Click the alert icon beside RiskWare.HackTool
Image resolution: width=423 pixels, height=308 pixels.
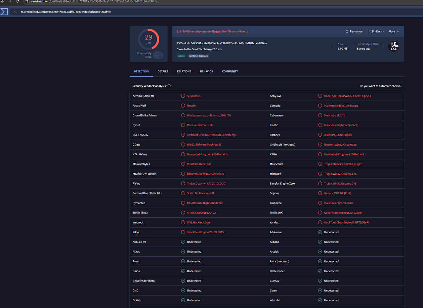coord(183,164)
